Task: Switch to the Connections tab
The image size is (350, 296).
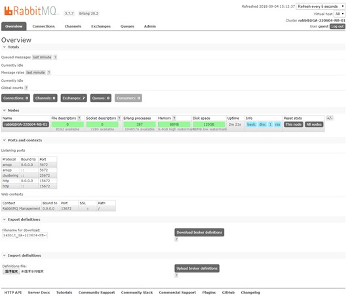Action: [43, 26]
